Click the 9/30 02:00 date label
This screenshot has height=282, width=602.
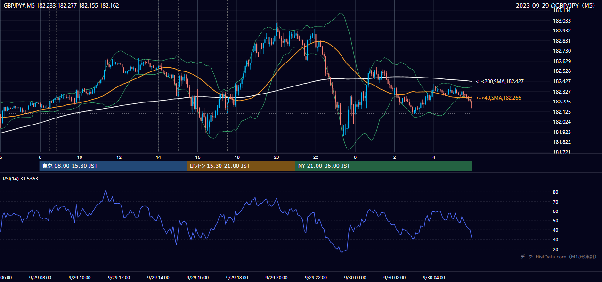(x=394, y=278)
